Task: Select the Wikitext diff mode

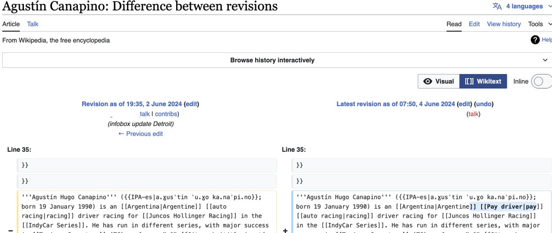Action: [x=483, y=81]
